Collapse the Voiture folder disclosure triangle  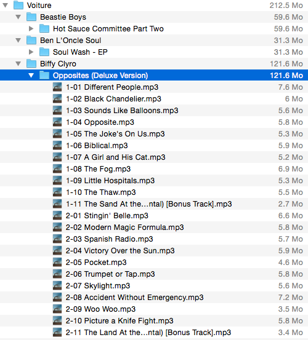click(5, 5)
